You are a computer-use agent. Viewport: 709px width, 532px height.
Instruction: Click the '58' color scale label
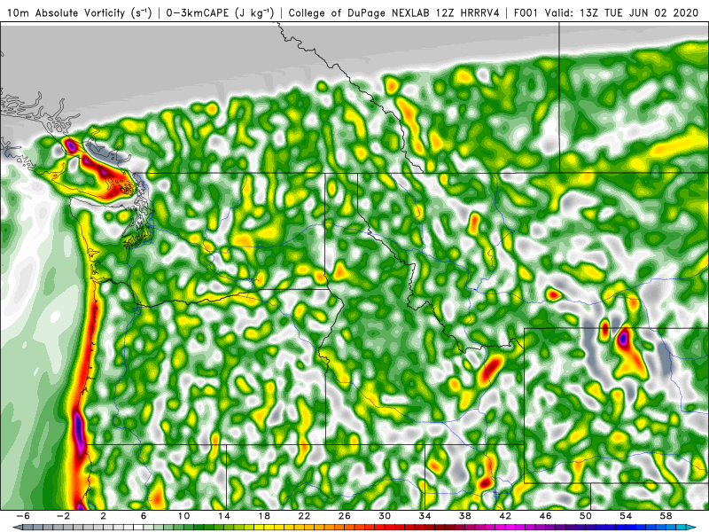(666, 516)
